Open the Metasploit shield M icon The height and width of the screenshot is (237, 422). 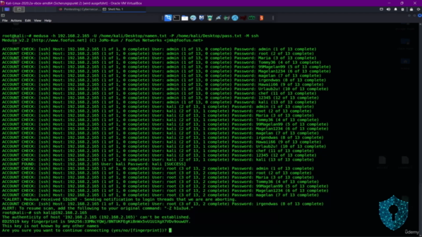click(201, 18)
